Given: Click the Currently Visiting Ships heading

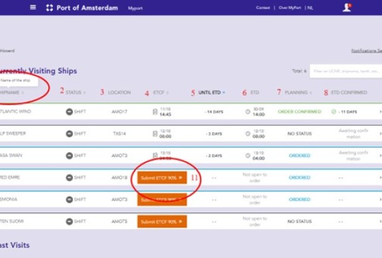Looking at the screenshot, I should pos(38,71).
